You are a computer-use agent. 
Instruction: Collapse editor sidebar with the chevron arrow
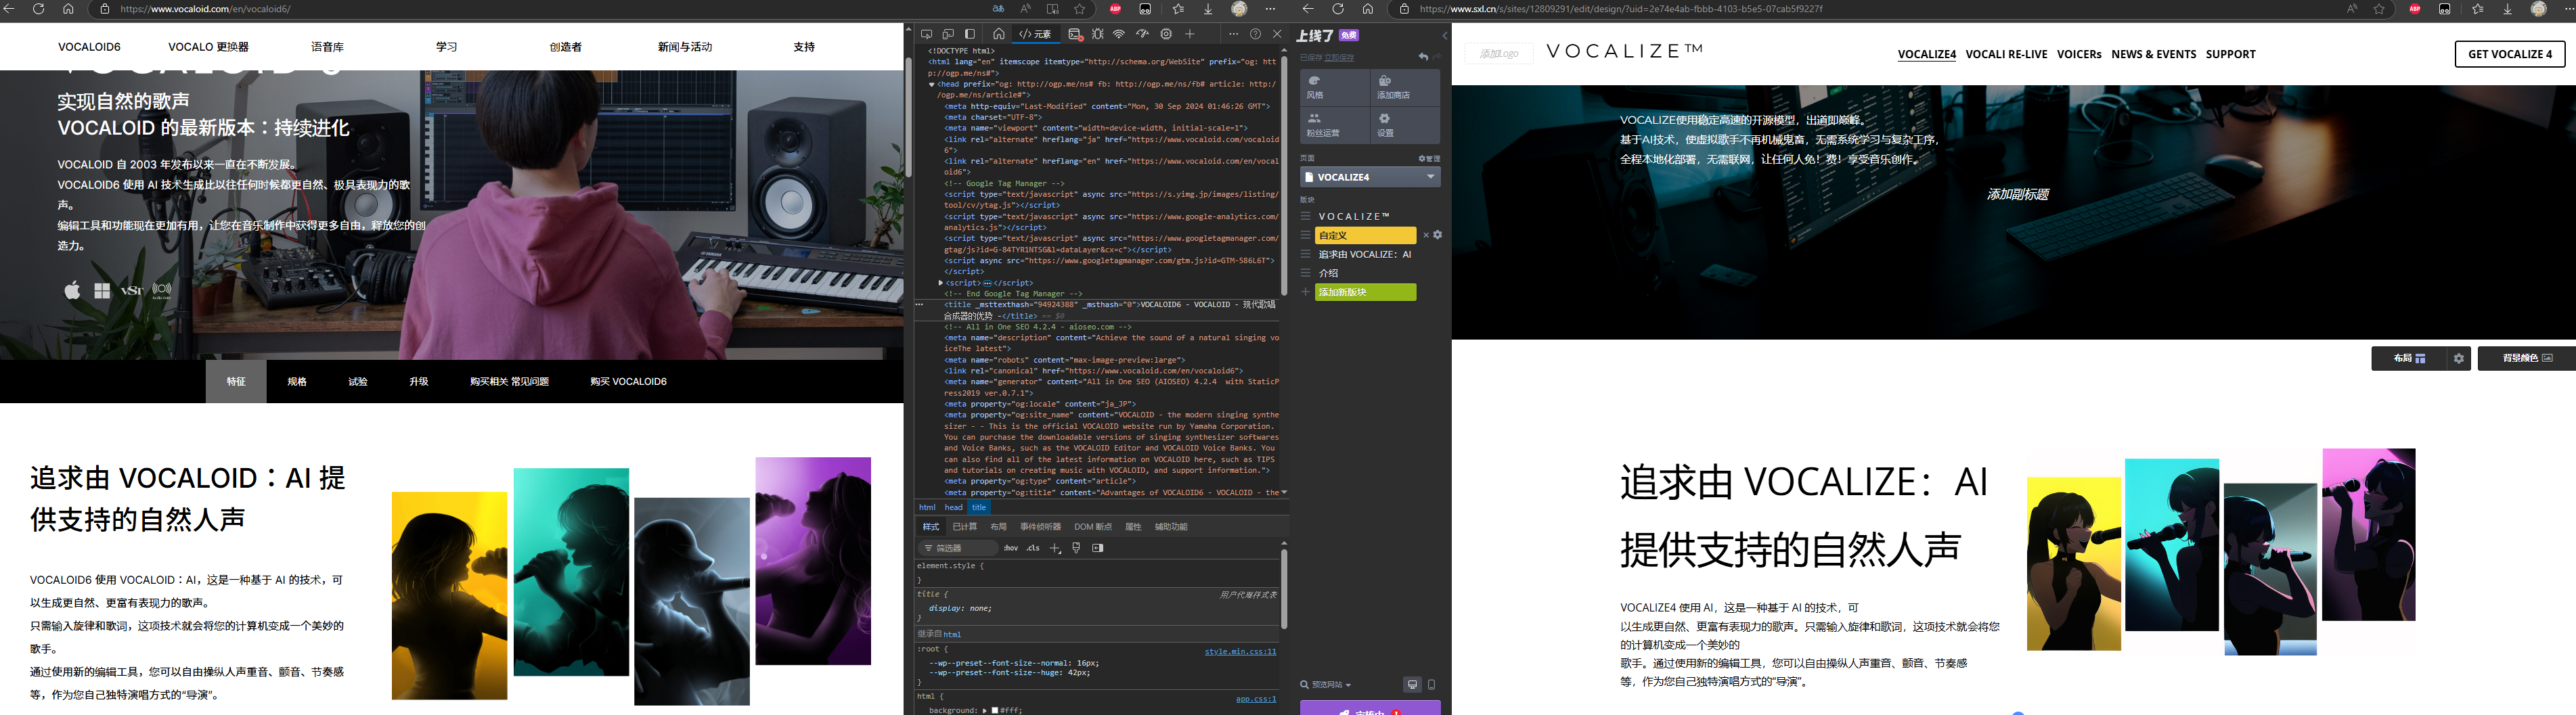pos(1444,36)
